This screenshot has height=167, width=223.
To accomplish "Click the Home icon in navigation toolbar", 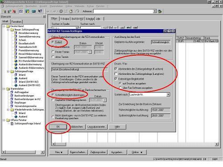I will 71,11.
